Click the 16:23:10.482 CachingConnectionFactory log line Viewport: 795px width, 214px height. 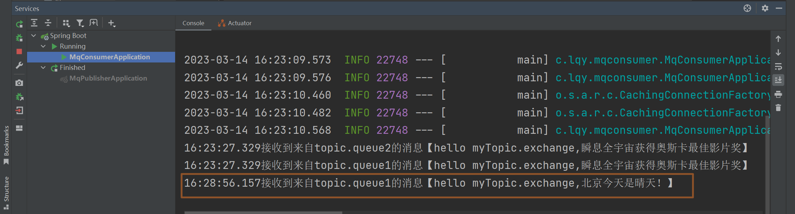[477, 113]
